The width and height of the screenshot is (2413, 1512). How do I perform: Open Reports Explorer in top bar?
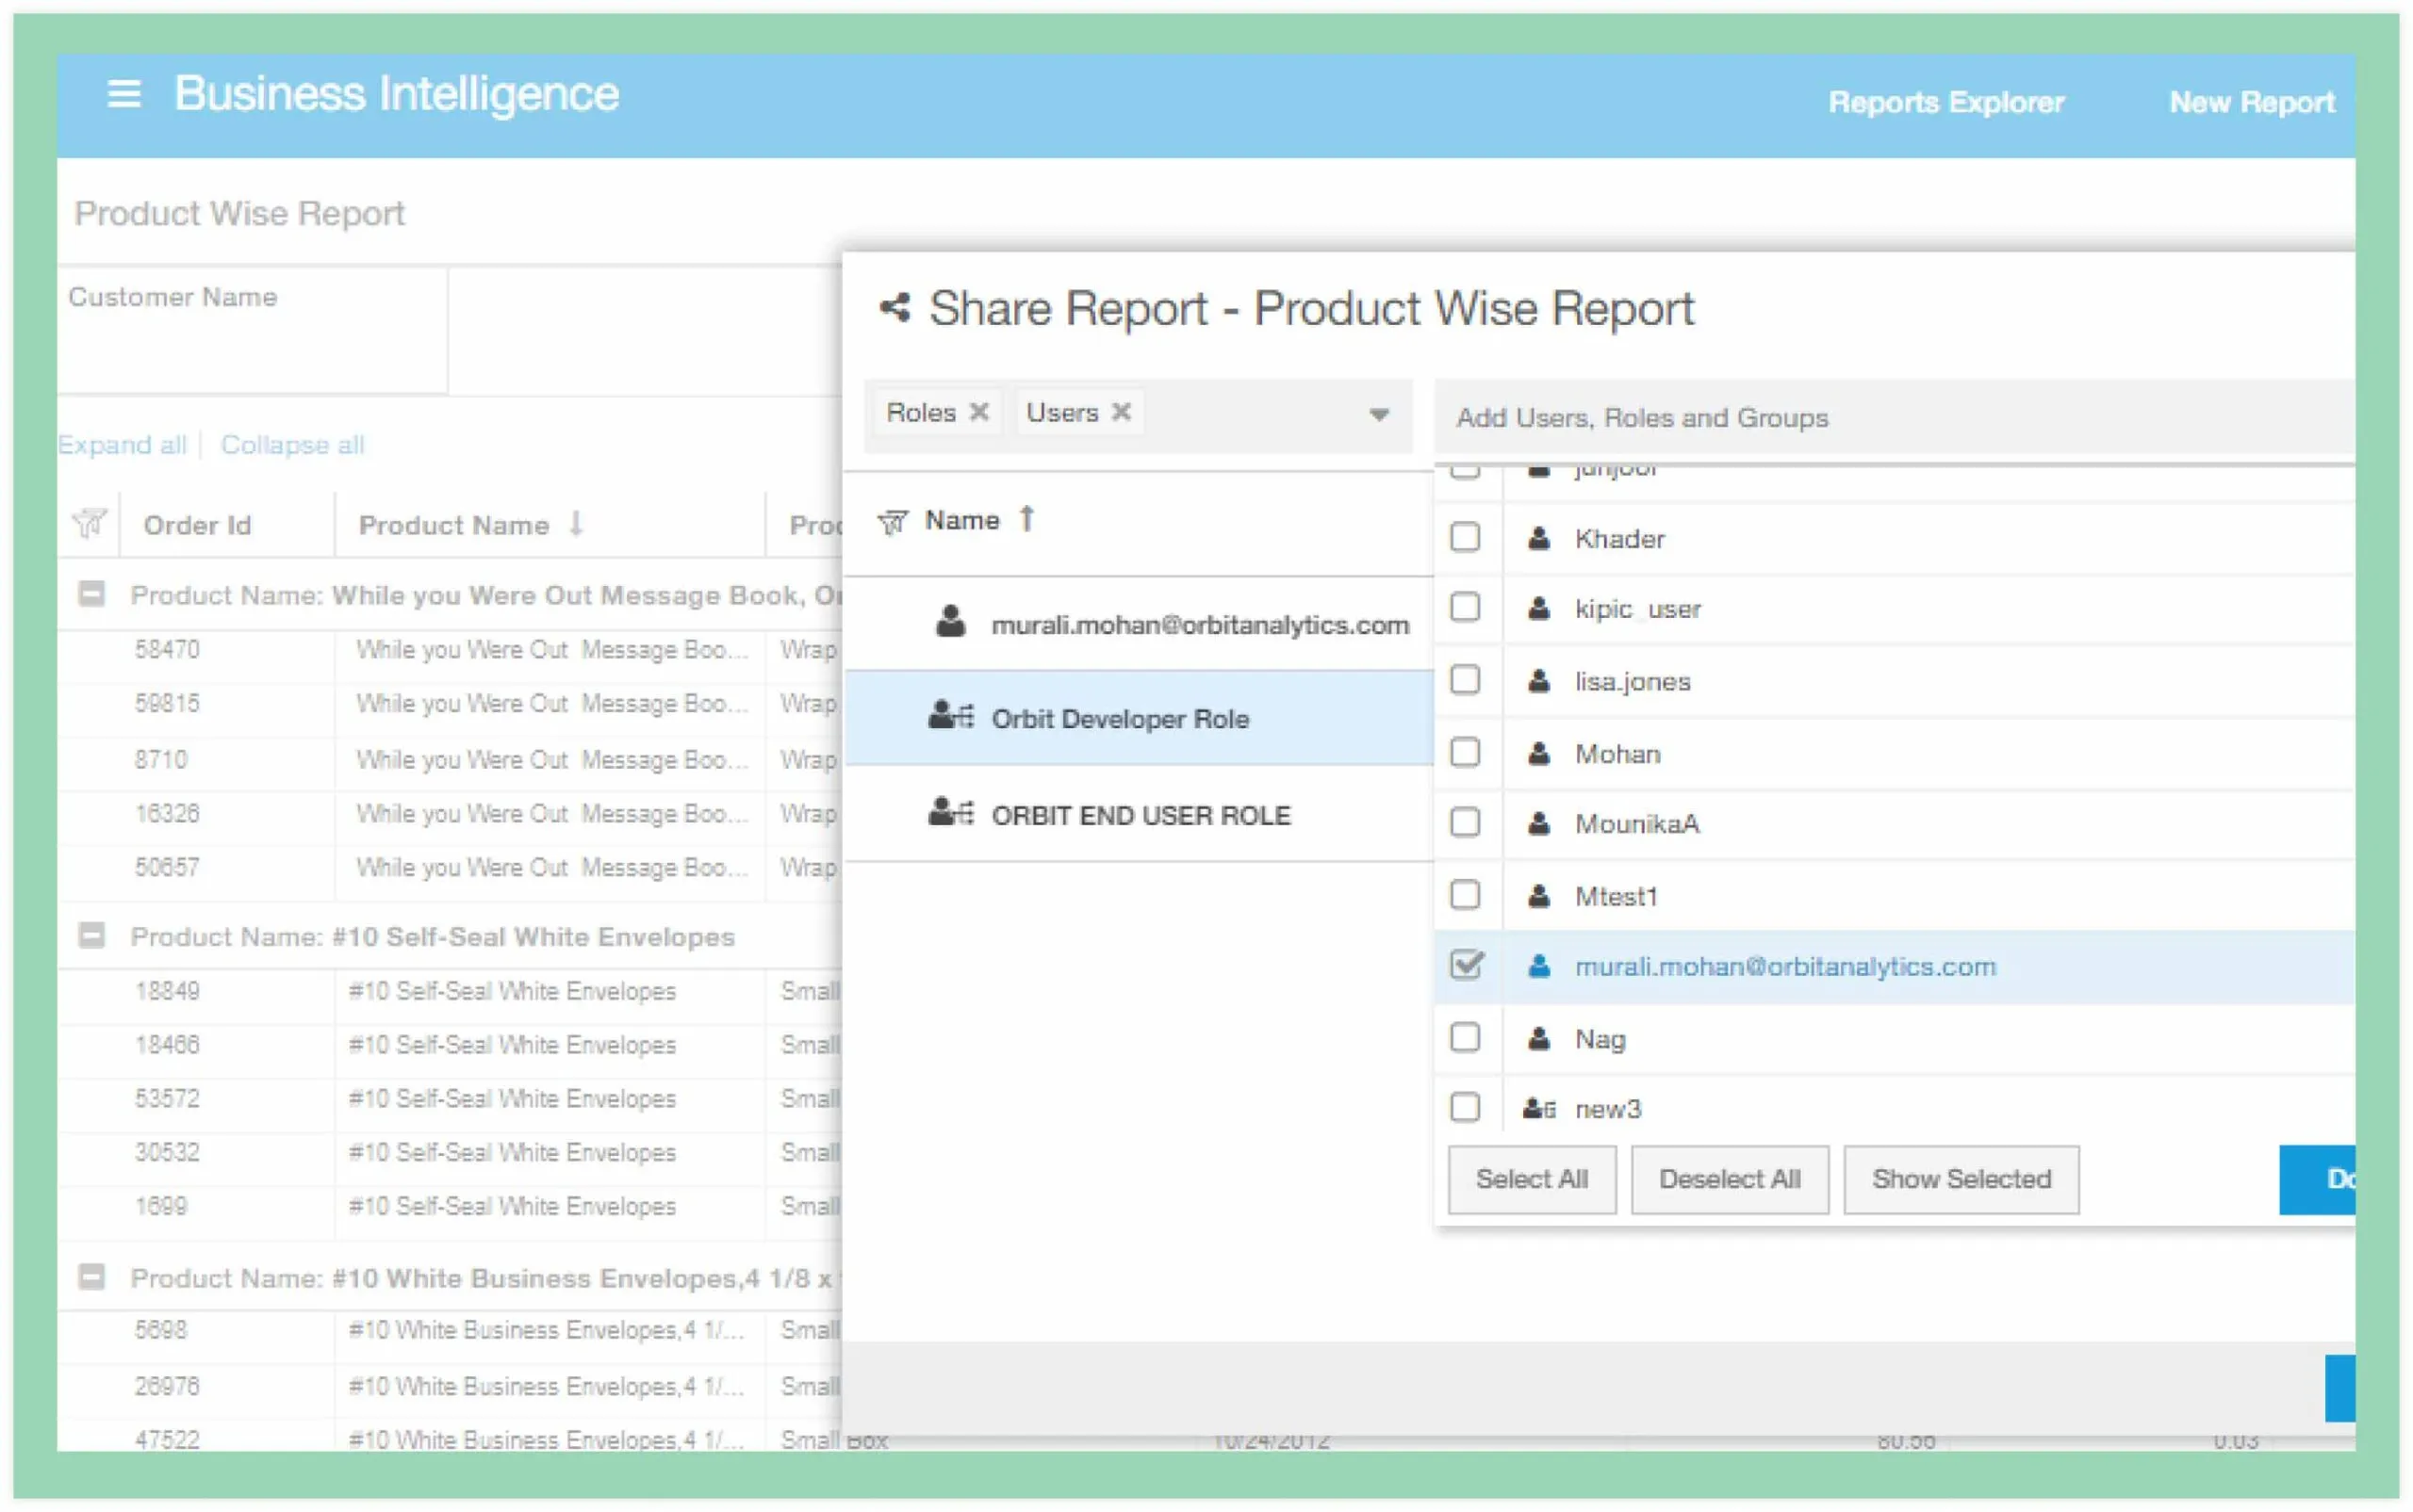coord(1945,102)
